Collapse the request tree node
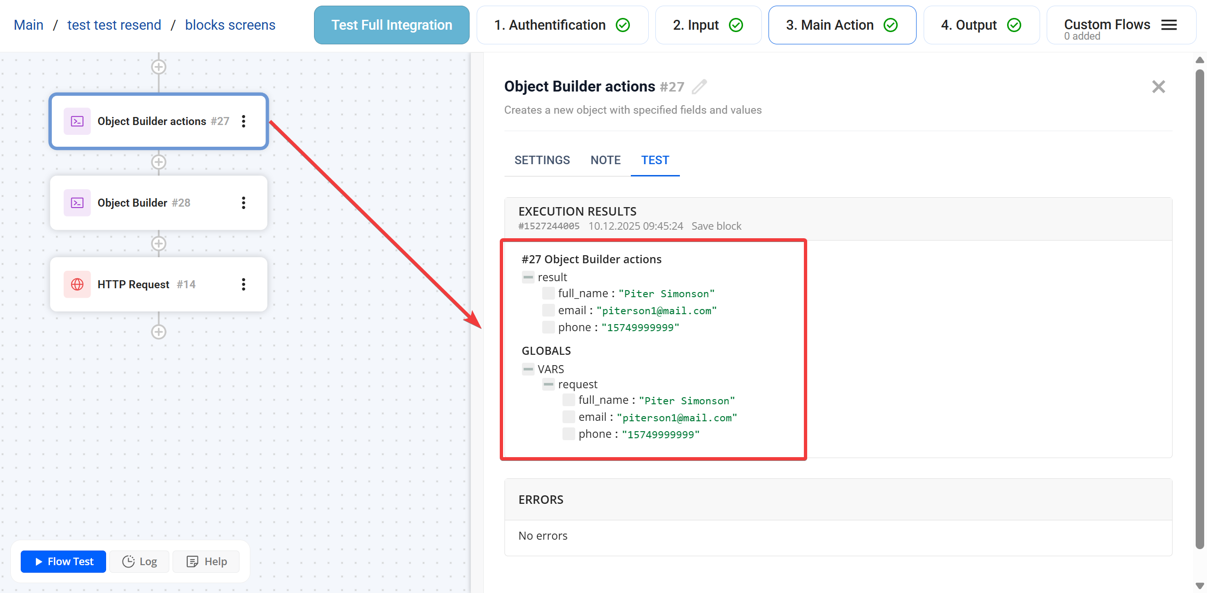Image resolution: width=1207 pixels, height=593 pixels. click(548, 384)
